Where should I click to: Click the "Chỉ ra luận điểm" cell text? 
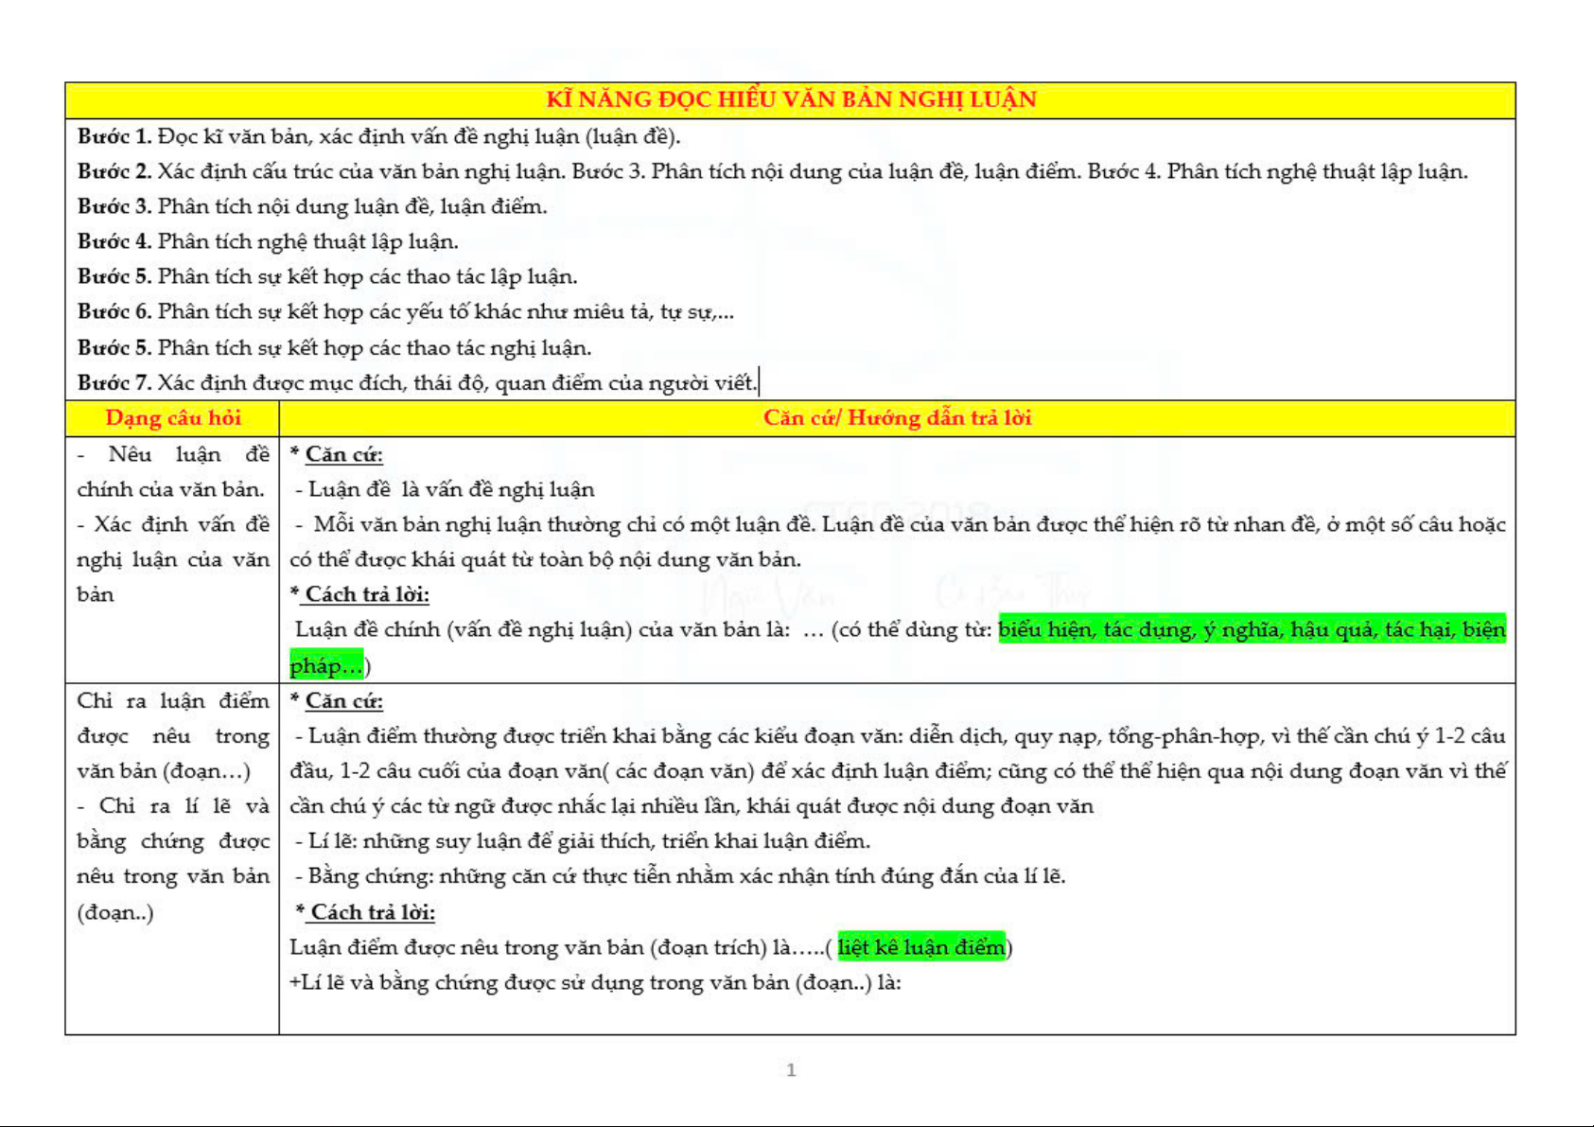click(172, 701)
